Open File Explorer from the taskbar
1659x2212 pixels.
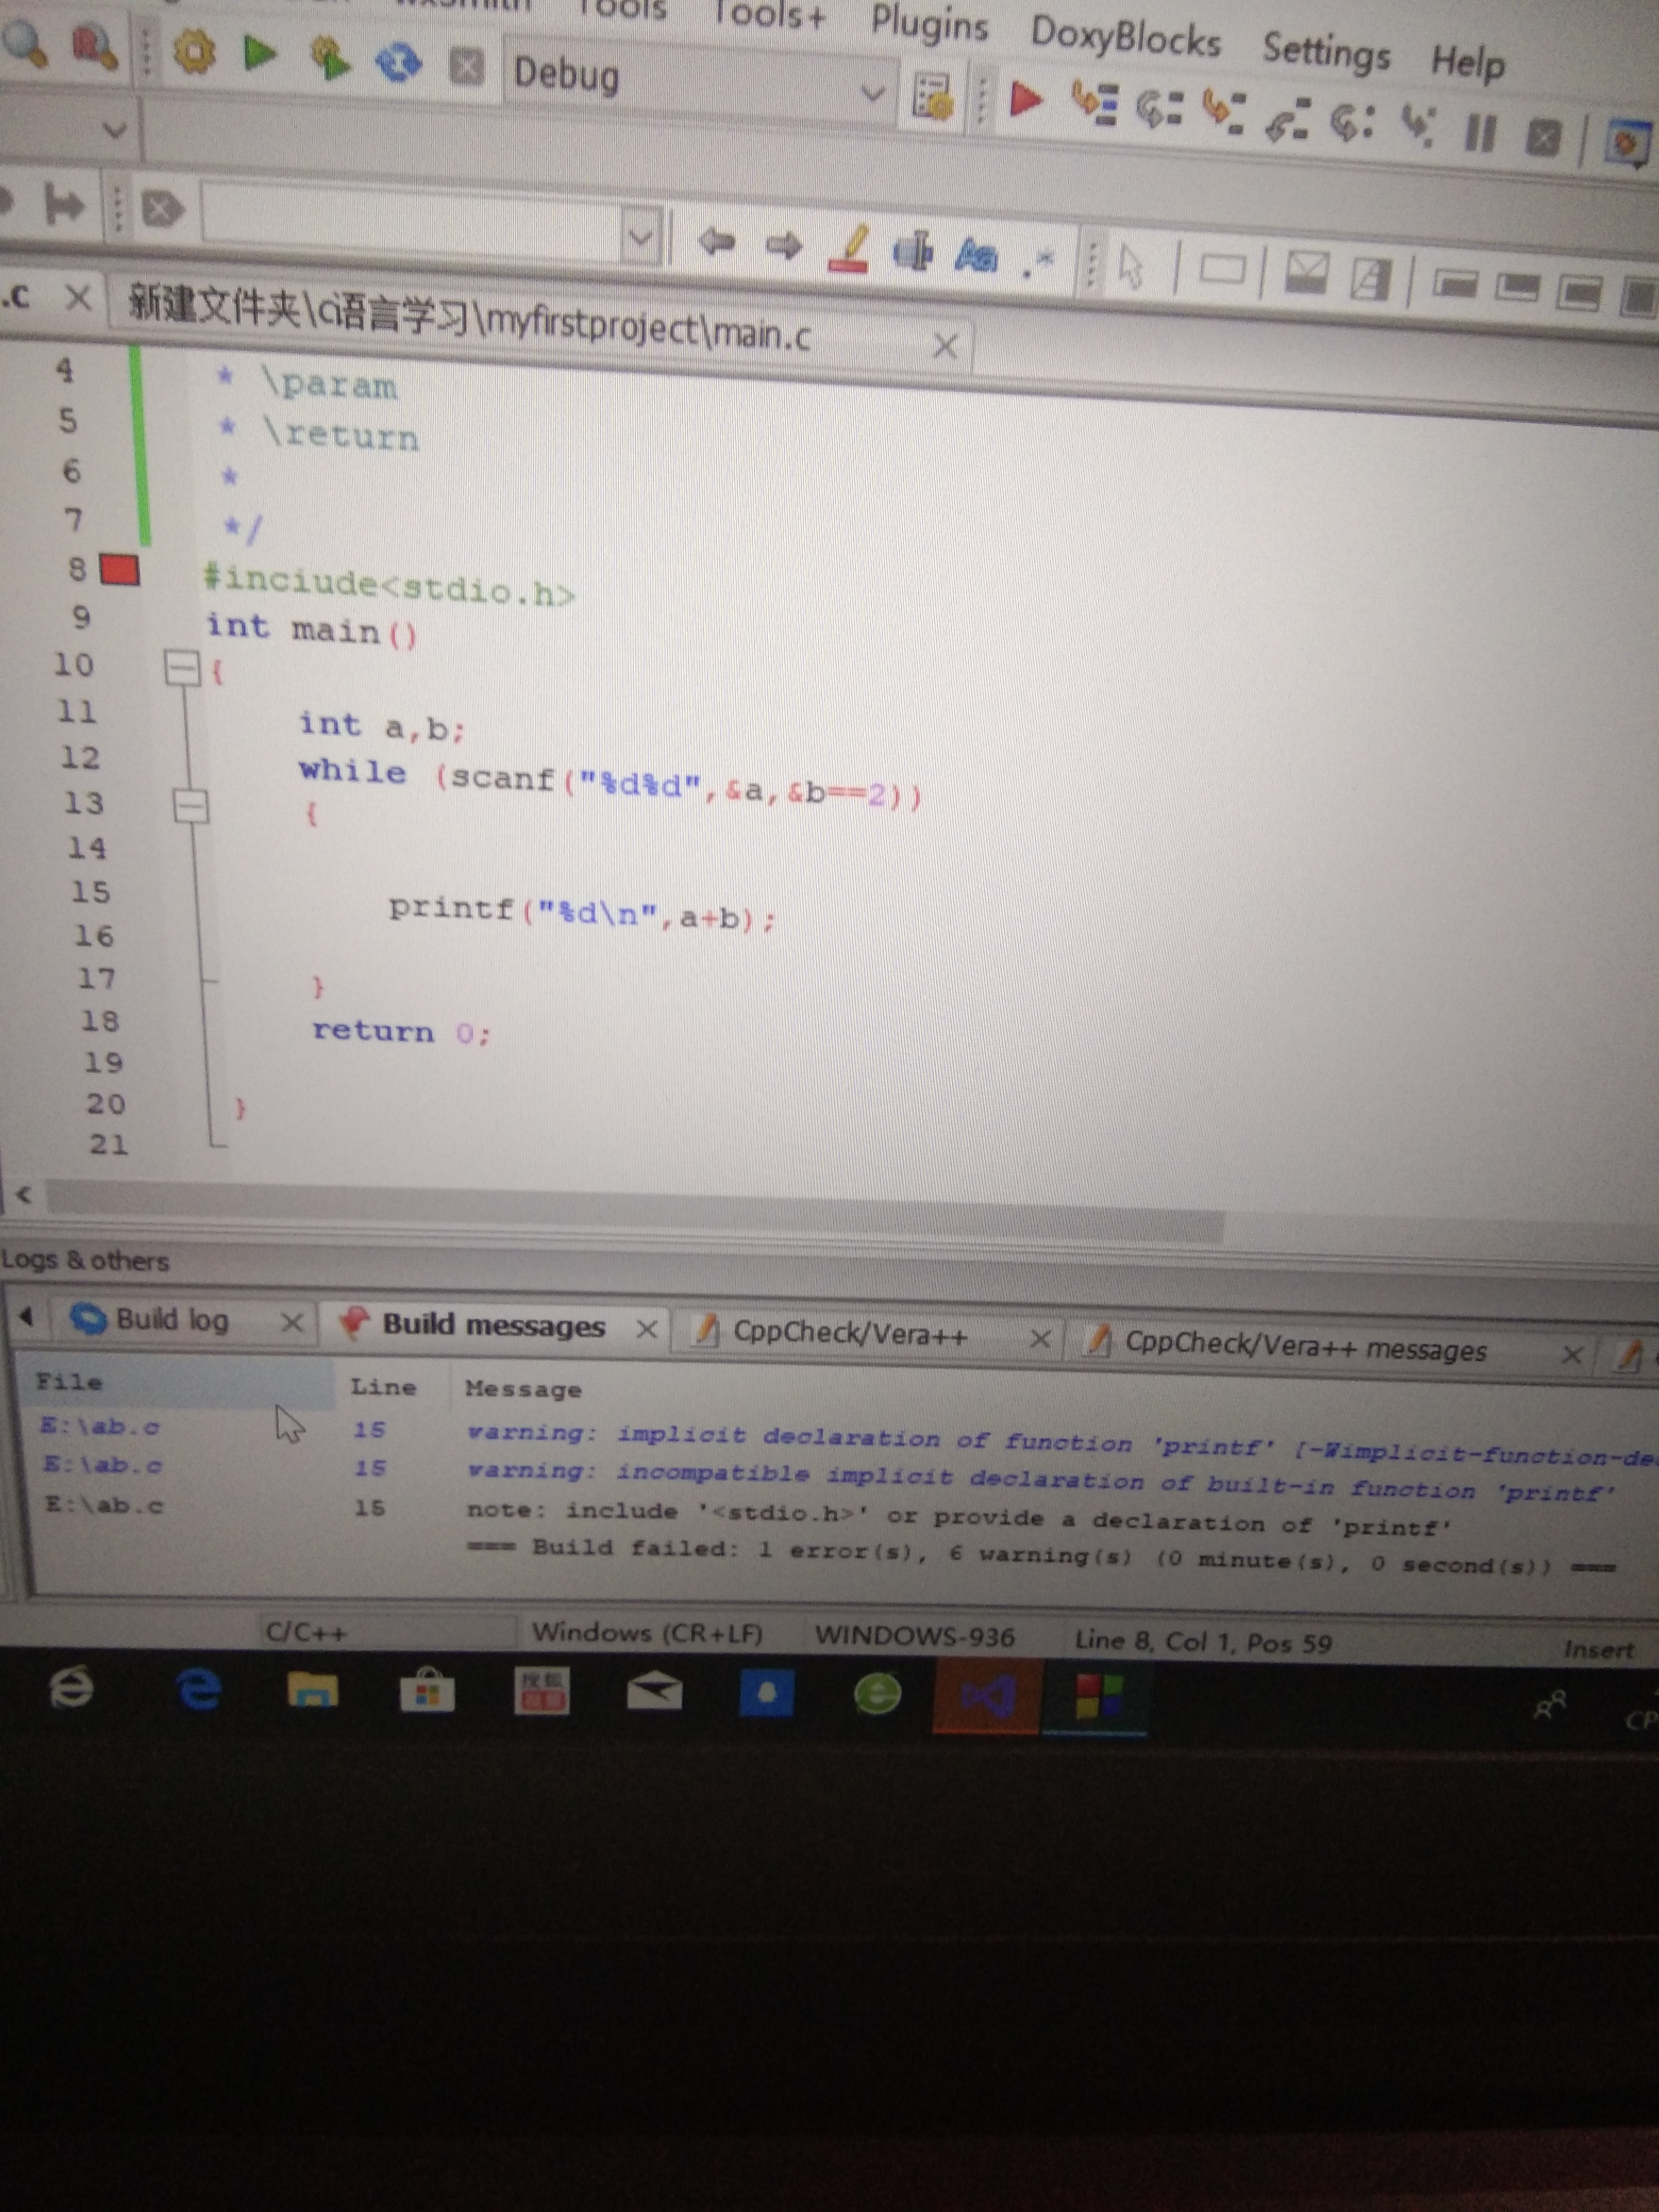[x=312, y=1691]
